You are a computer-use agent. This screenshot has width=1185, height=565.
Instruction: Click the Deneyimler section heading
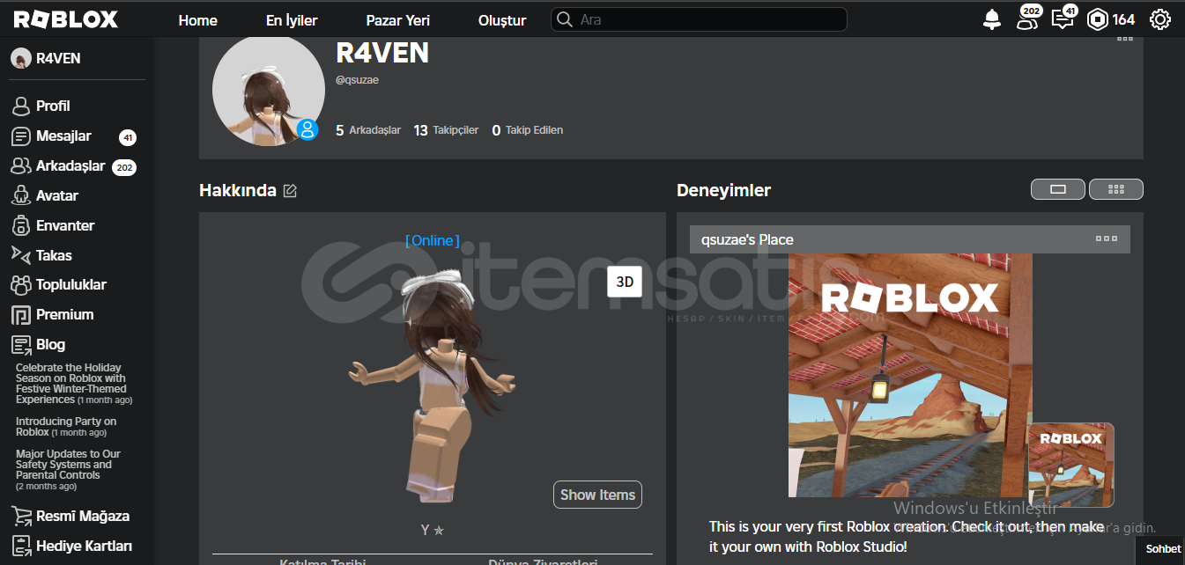tap(723, 190)
